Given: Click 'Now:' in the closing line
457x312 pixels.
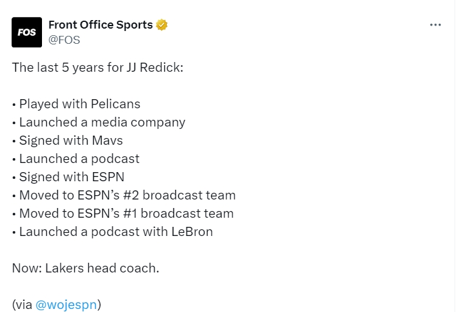Looking at the screenshot, I should [x=26, y=268].
